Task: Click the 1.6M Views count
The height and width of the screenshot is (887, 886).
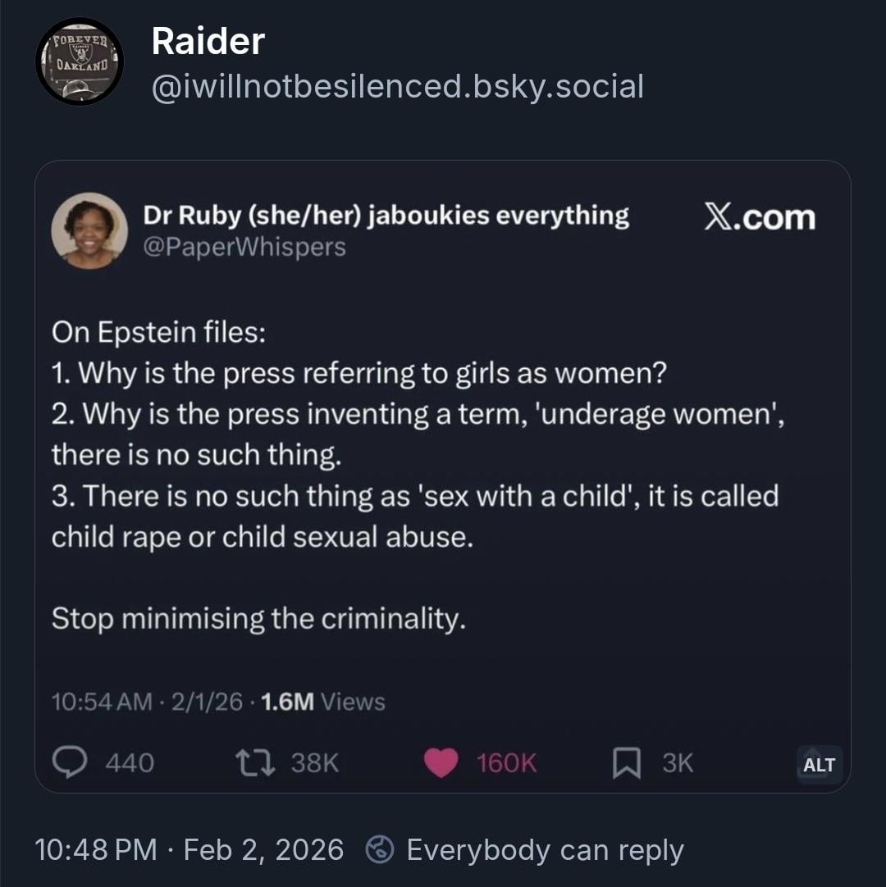Action: pos(322,702)
